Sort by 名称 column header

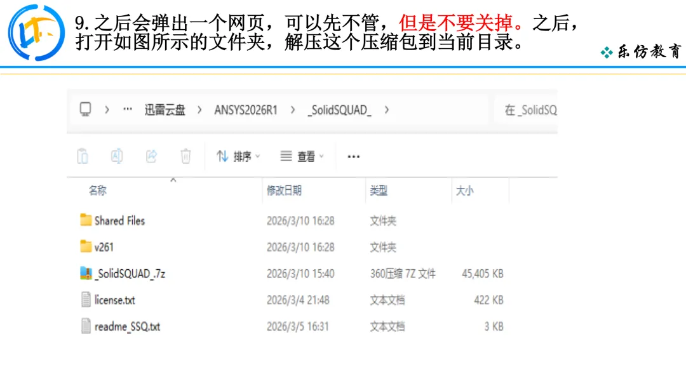tap(98, 190)
